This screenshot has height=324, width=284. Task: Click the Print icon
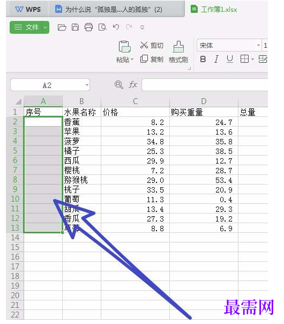click(89, 27)
